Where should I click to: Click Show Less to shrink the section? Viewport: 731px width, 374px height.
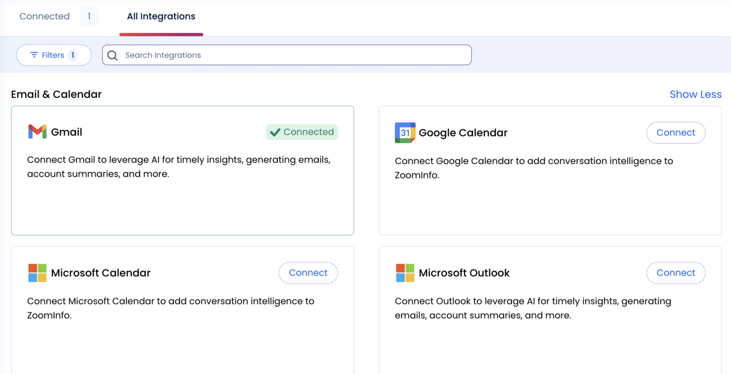pyautogui.click(x=695, y=94)
